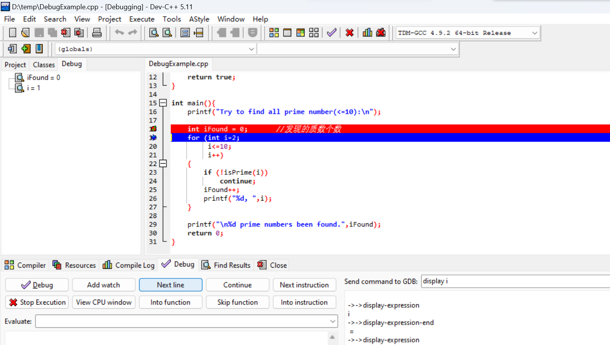Open the Search menu
The image size is (610, 345).
(x=55, y=19)
